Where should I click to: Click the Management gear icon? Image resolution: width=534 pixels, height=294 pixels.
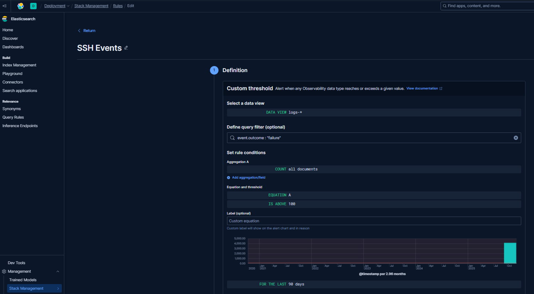pyautogui.click(x=4, y=272)
